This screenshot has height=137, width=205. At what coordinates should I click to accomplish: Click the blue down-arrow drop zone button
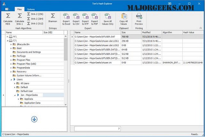point(34,119)
